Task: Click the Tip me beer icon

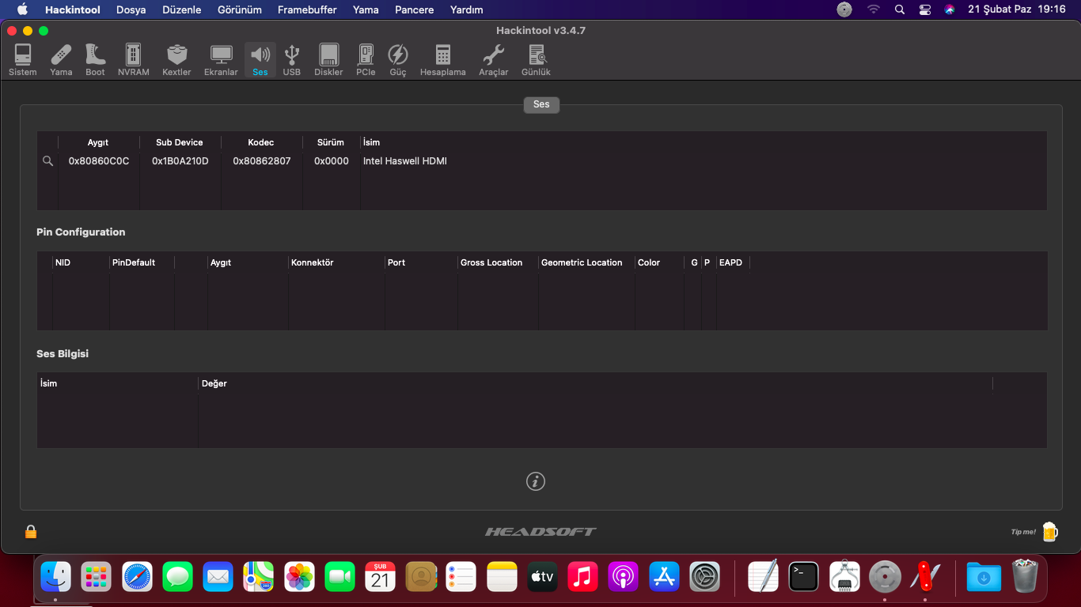Action: coord(1049,531)
